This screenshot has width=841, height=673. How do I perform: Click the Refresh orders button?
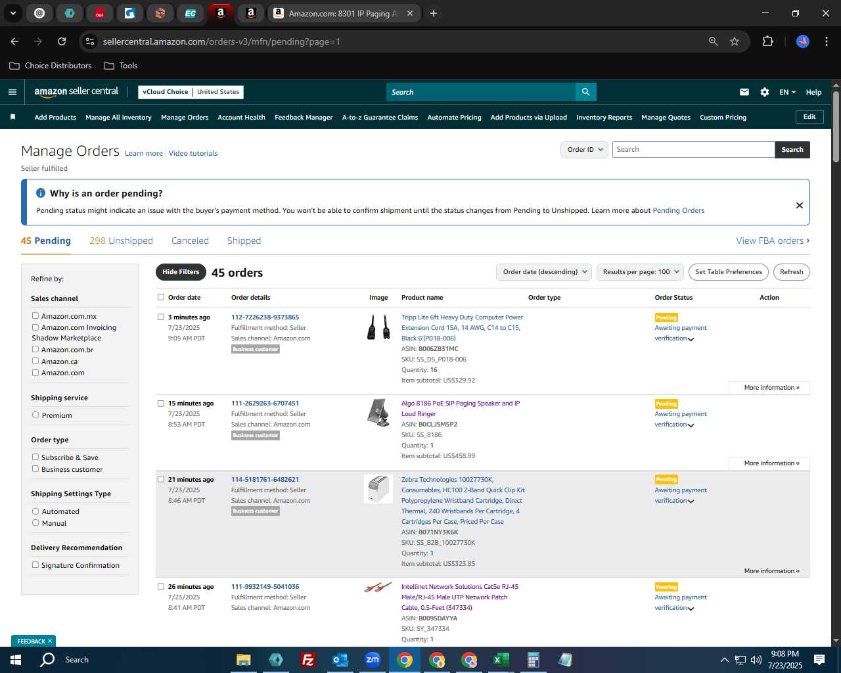click(x=791, y=272)
